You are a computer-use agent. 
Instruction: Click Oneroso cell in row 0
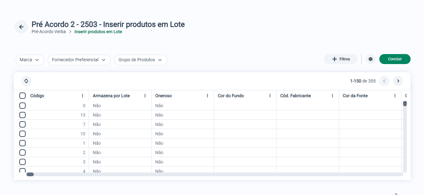point(182,106)
